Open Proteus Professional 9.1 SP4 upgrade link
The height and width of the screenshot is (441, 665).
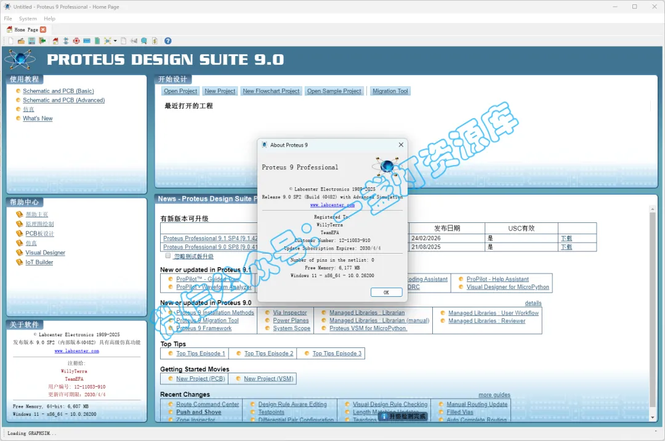pyautogui.click(x=211, y=238)
